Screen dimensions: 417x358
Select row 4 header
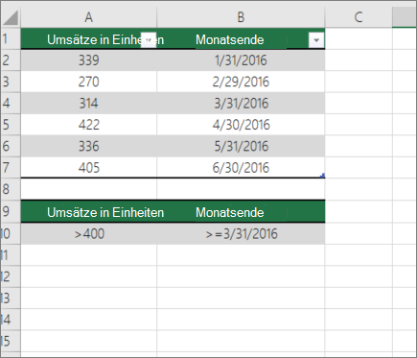click(x=11, y=103)
